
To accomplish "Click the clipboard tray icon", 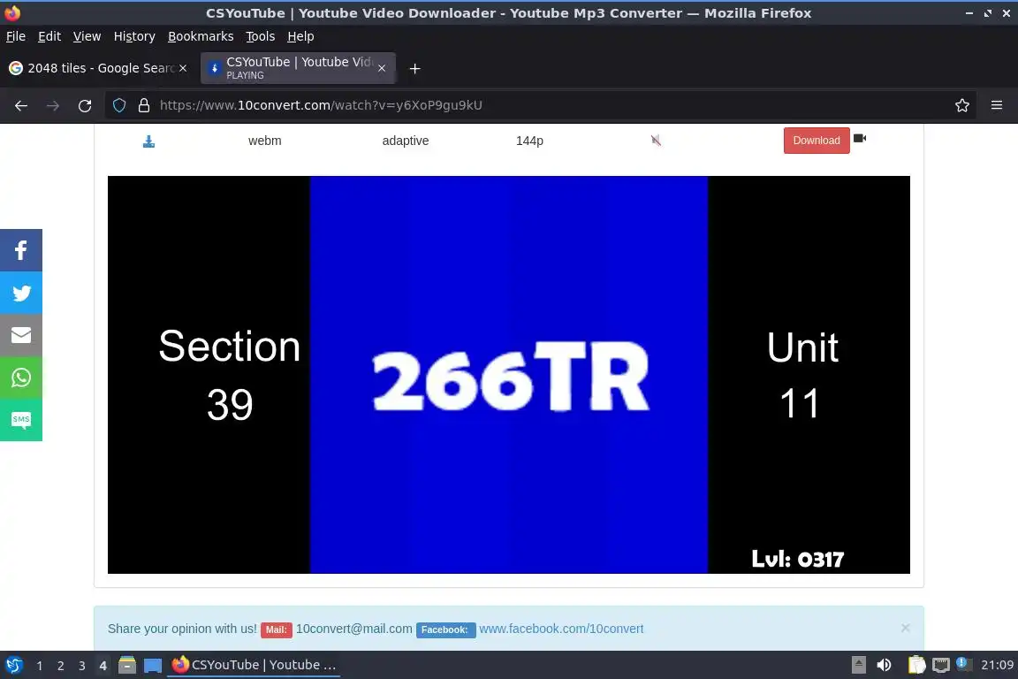I will [916, 665].
